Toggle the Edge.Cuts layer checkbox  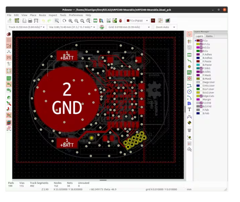pos(201,96)
